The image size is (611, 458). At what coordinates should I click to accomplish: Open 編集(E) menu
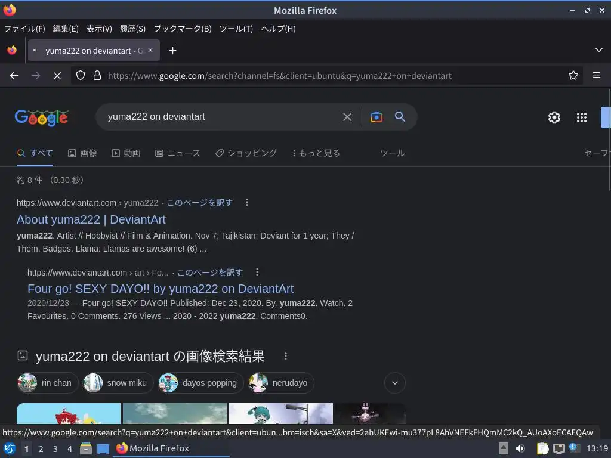[66, 29]
